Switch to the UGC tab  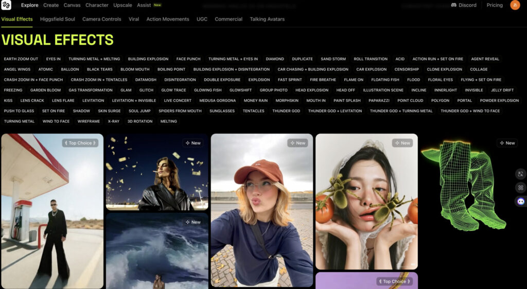[202, 19]
